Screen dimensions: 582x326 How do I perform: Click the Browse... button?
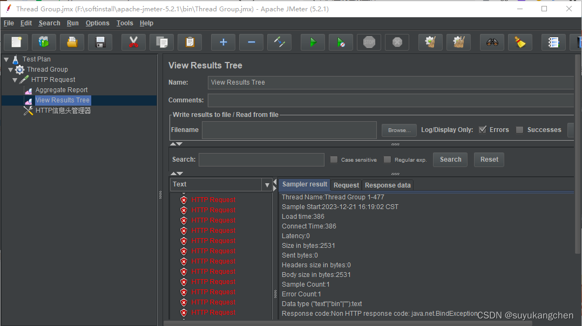tap(400, 130)
